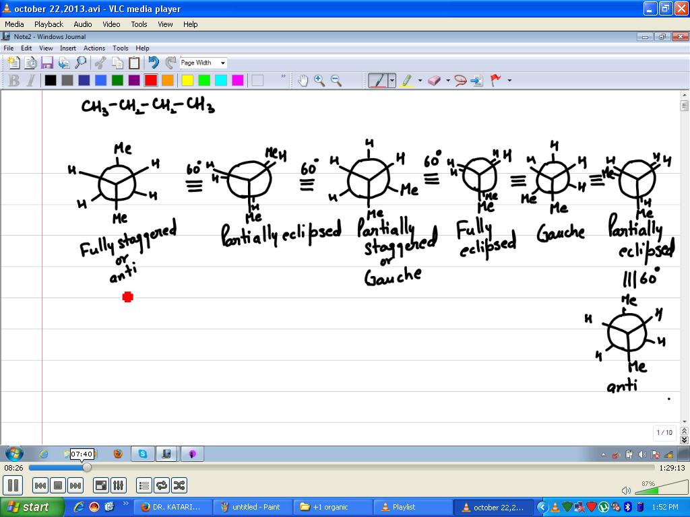The height and width of the screenshot is (517, 690).
Task: Toggle VLC fullscreen video
Action: pyautogui.click(x=101, y=485)
